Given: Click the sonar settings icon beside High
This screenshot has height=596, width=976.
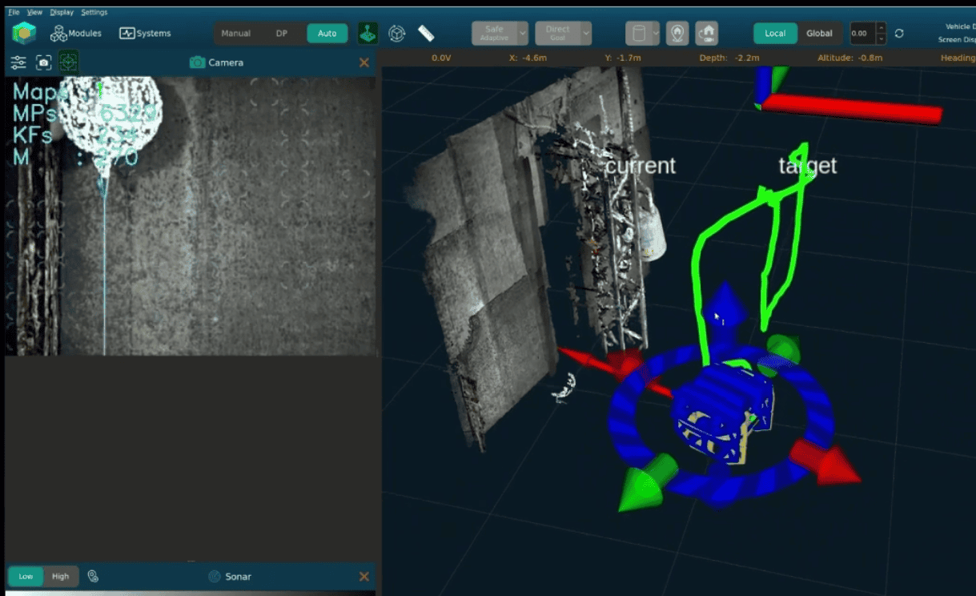Looking at the screenshot, I should click(93, 576).
